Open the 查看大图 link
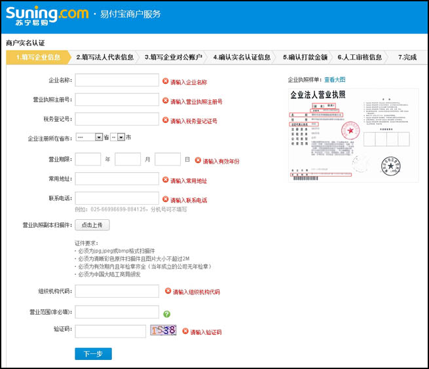 335,79
